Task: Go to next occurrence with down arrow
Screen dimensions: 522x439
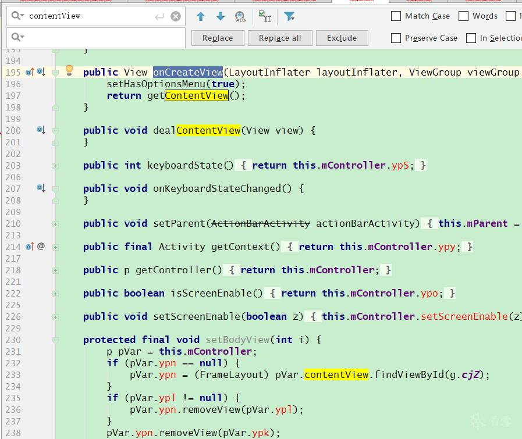Action: pos(221,16)
